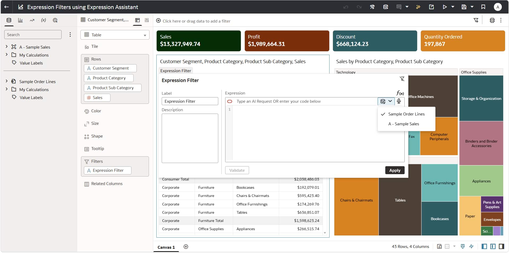Toggle the right panel visibility

501,246
